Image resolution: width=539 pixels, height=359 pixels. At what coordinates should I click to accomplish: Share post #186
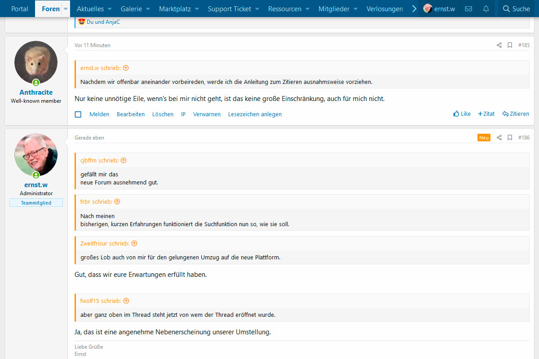(x=499, y=137)
